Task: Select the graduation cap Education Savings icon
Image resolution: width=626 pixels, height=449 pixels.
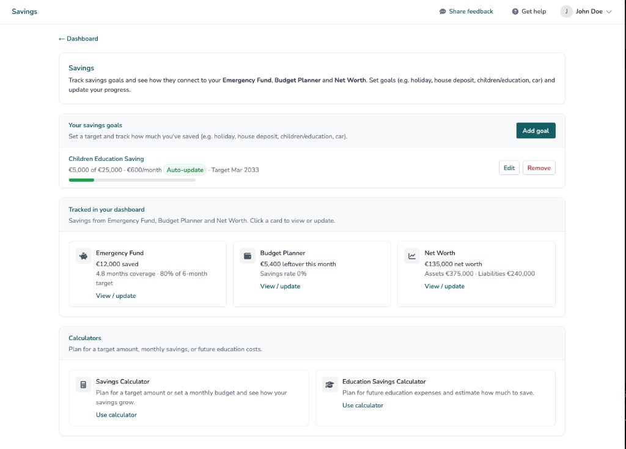Action: 330,384
